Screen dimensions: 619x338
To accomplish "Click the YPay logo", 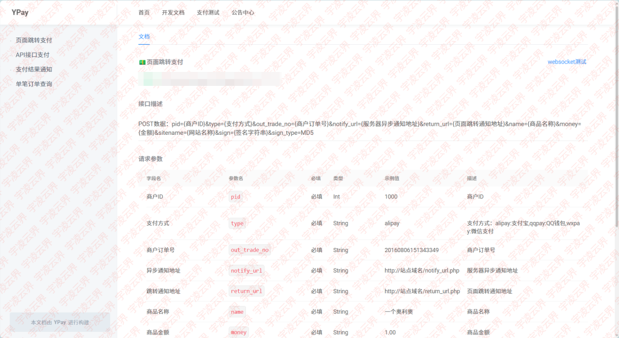I will tap(20, 12).
